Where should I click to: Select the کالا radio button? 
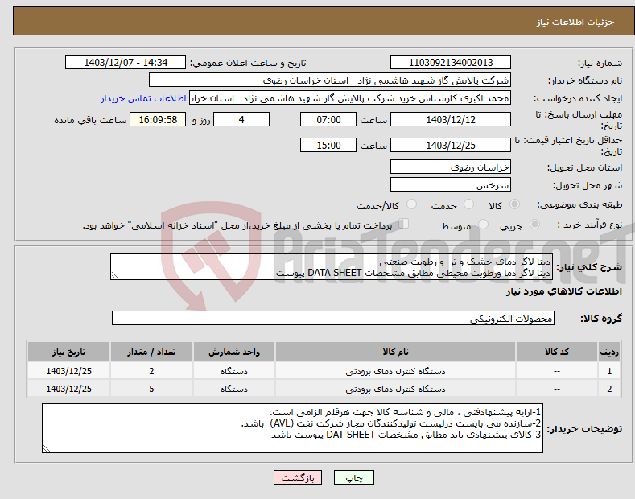pyautogui.click(x=514, y=204)
